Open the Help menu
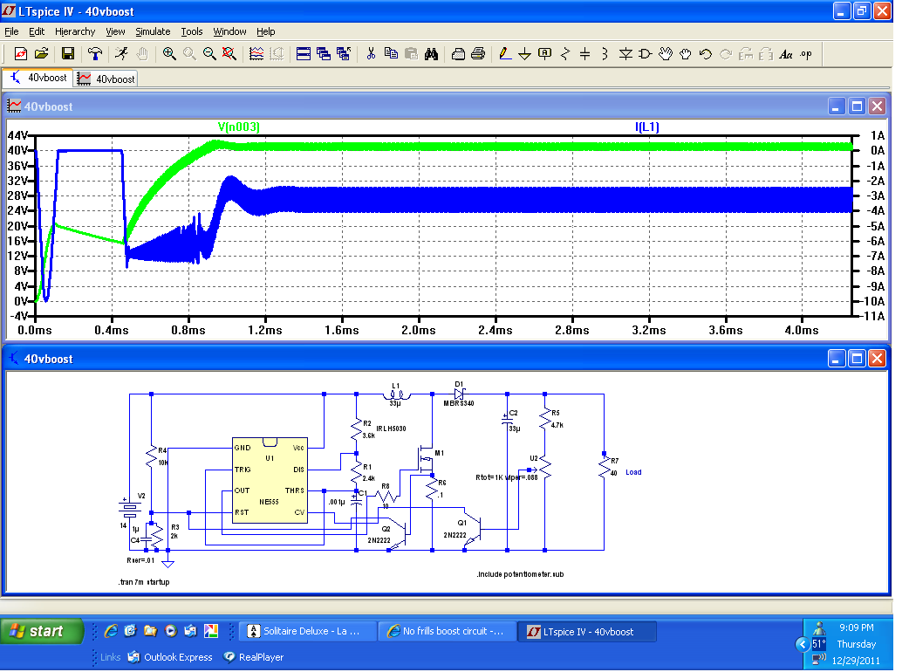This screenshot has width=909, height=672. point(265,31)
